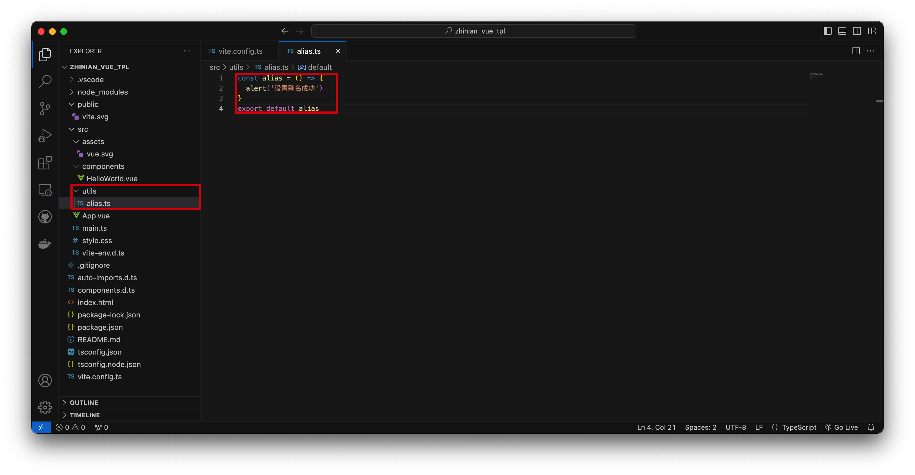This screenshot has height=475, width=915.
Task: Open components.d.ts file
Action: pos(129,290)
